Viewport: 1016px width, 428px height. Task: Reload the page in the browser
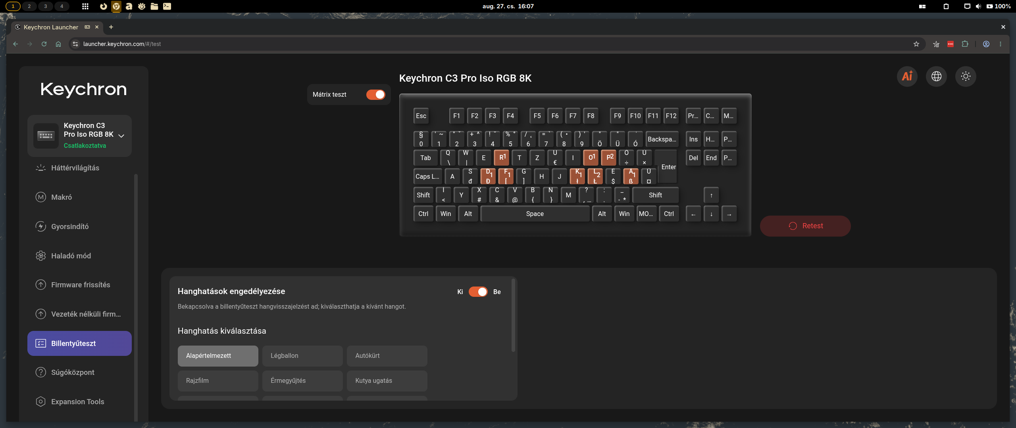[x=44, y=44]
